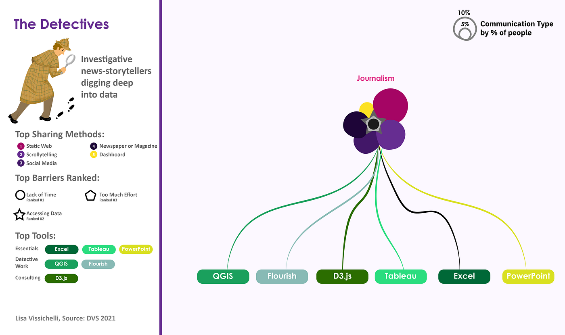Viewport: 565px width, 335px height.
Task: Click the Consulting row label
Action: (28, 278)
